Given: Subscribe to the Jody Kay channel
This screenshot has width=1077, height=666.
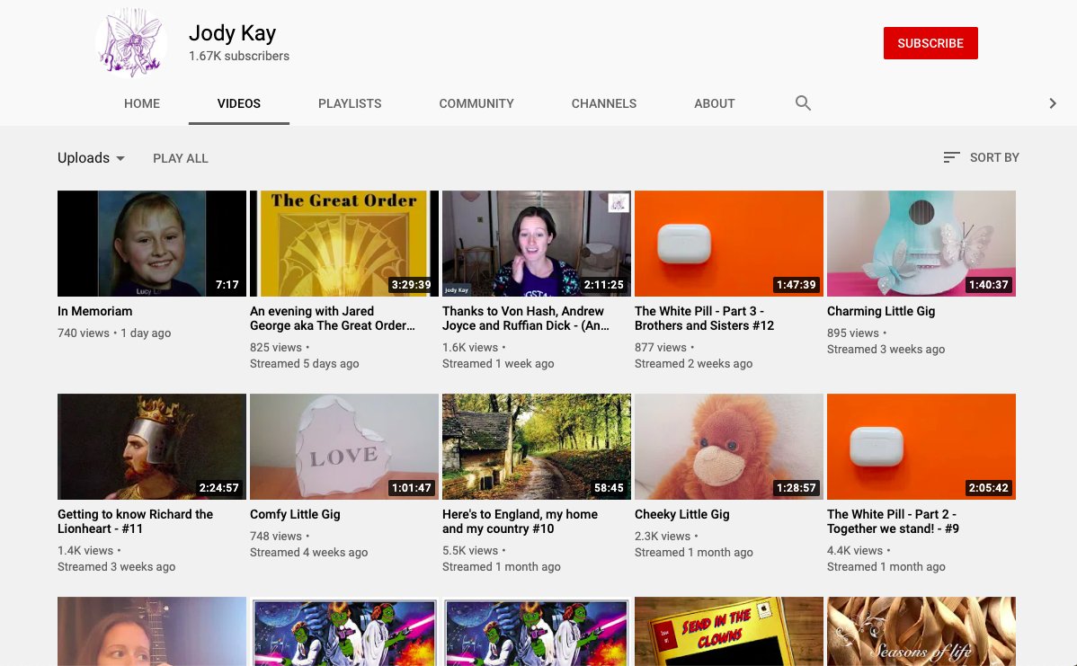Looking at the screenshot, I should coord(930,43).
